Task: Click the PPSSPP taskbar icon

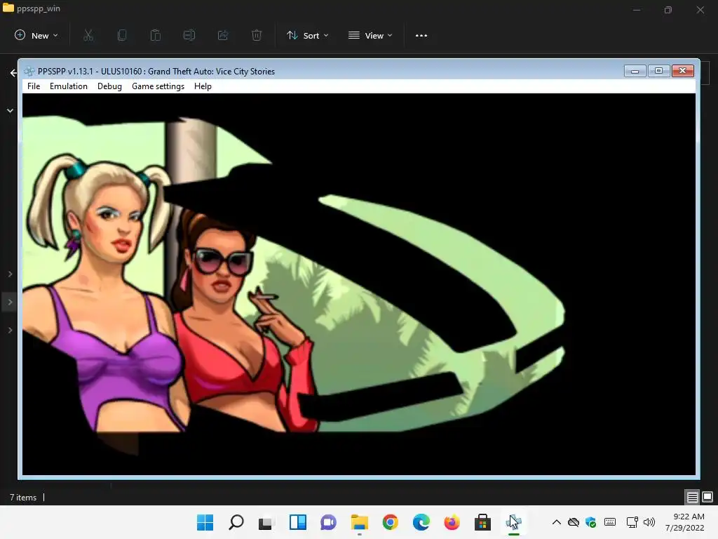Action: (x=514, y=522)
